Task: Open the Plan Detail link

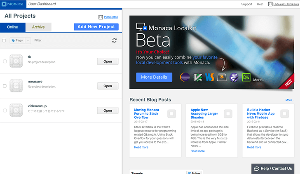Action: point(111,17)
